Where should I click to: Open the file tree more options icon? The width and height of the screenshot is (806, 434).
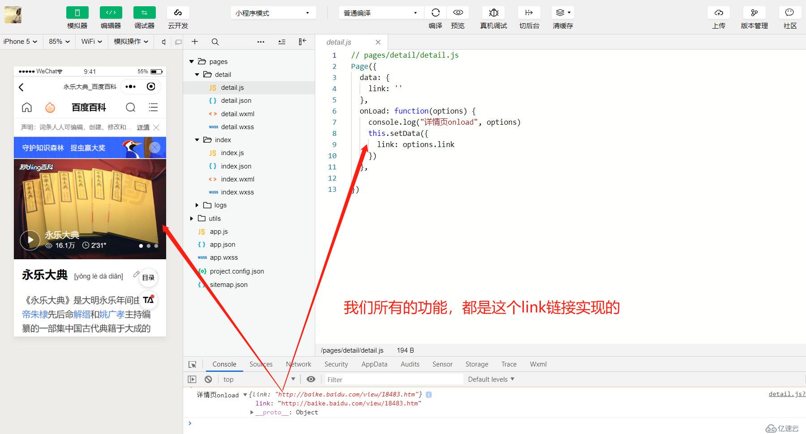(261, 42)
